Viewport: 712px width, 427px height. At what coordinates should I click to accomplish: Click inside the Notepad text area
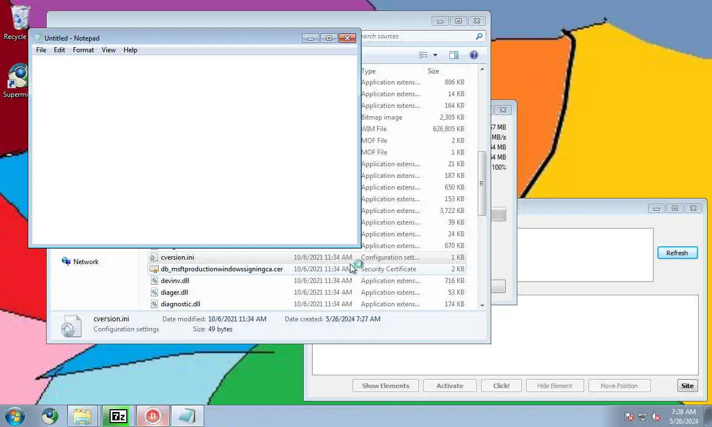[194, 149]
